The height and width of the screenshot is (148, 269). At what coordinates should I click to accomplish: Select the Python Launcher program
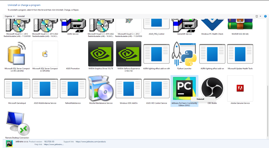pos(184,55)
